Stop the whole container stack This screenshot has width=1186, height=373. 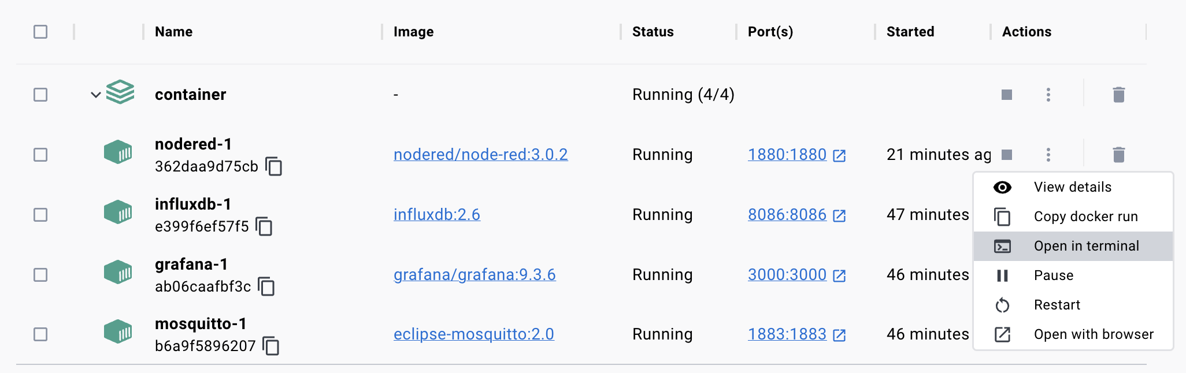coord(1006,95)
